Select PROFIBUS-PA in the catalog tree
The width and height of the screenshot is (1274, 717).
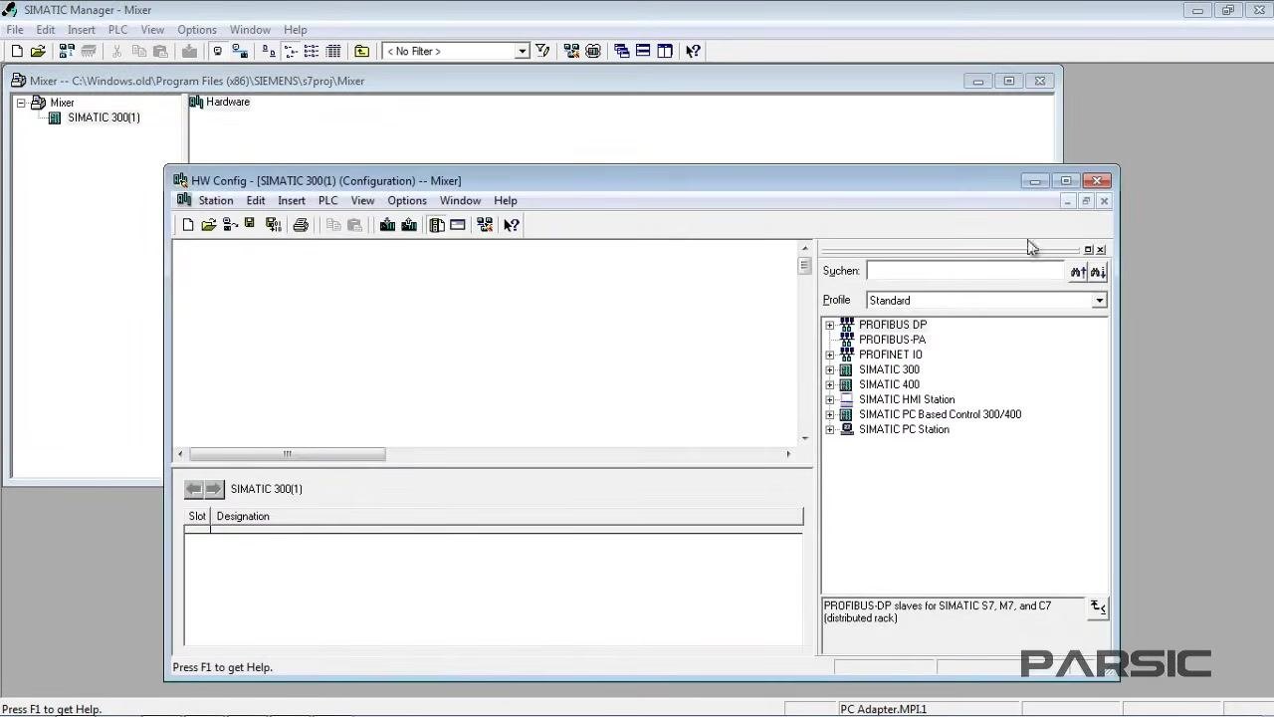pyautogui.click(x=892, y=340)
